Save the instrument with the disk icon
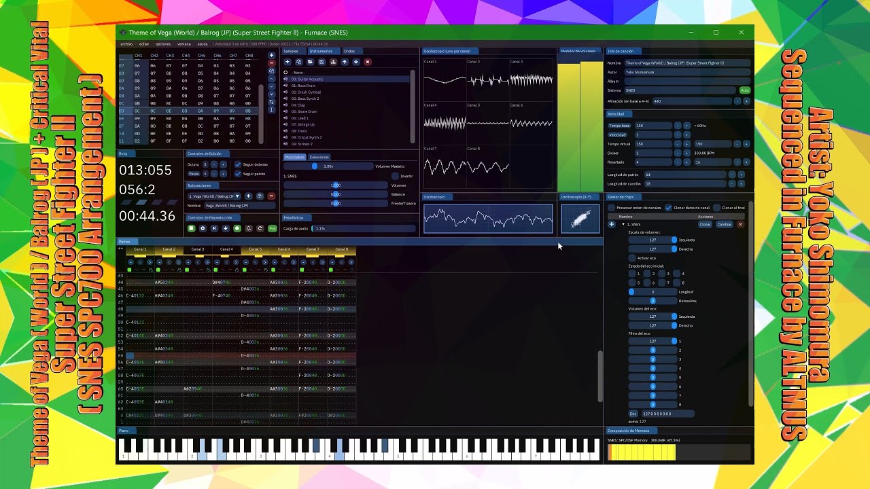Viewport: 870px width, 489px height. [x=321, y=62]
